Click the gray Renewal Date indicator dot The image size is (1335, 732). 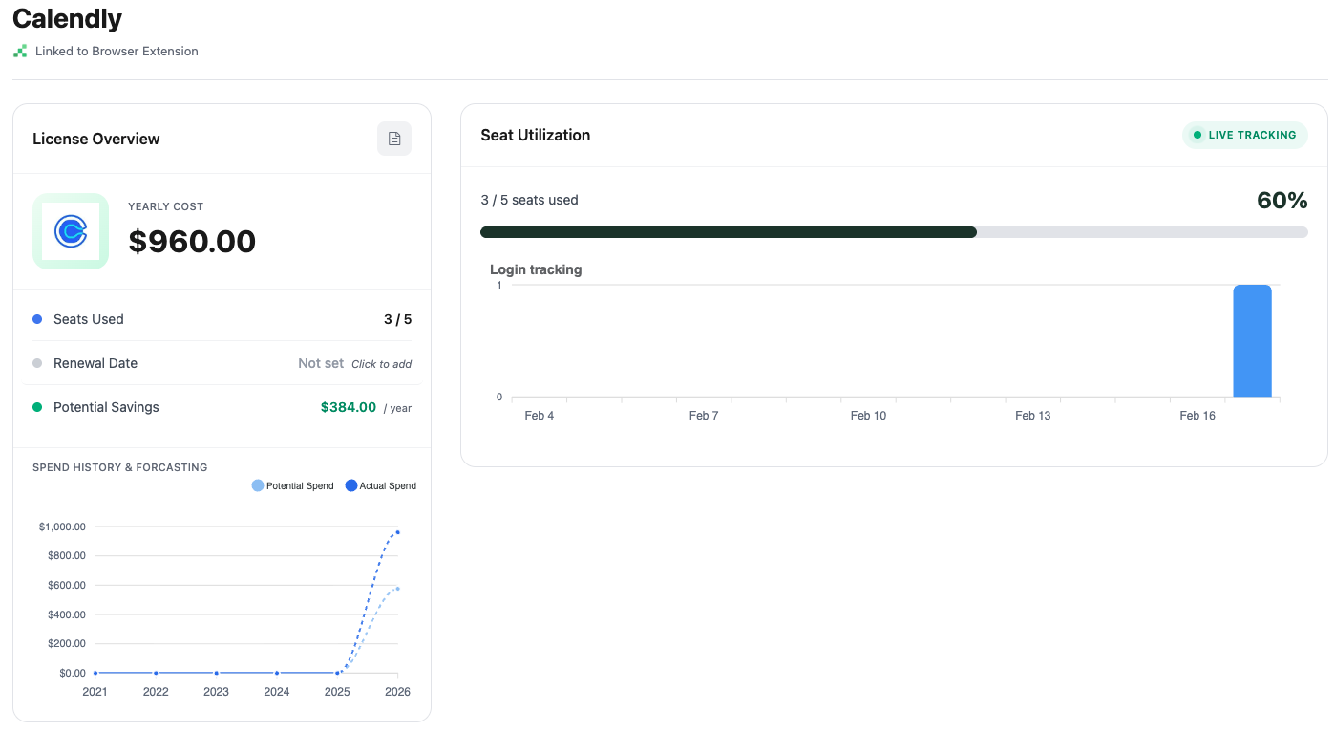[x=36, y=363]
